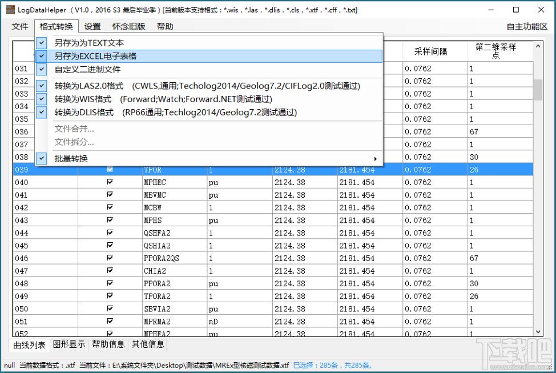The image size is (556, 373).
Task: Open the 设置 menu
Action: (x=92, y=26)
